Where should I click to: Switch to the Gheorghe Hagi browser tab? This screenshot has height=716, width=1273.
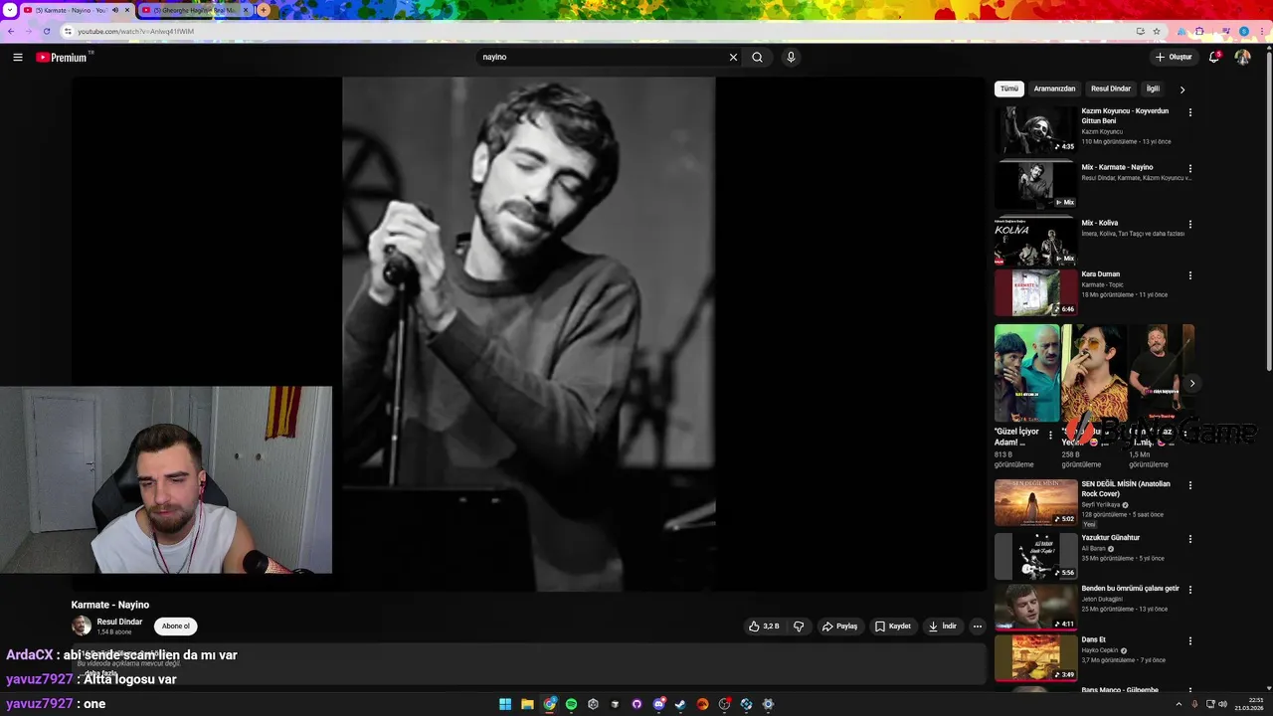pyautogui.click(x=194, y=10)
